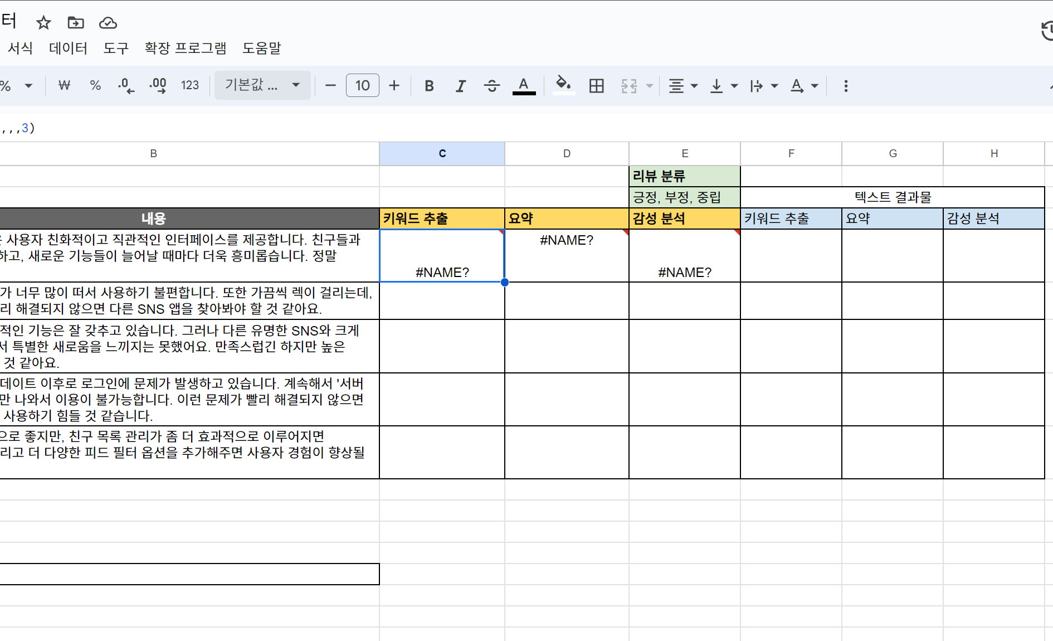
Task: Select #NAME? error cell in column E
Action: coord(685,255)
